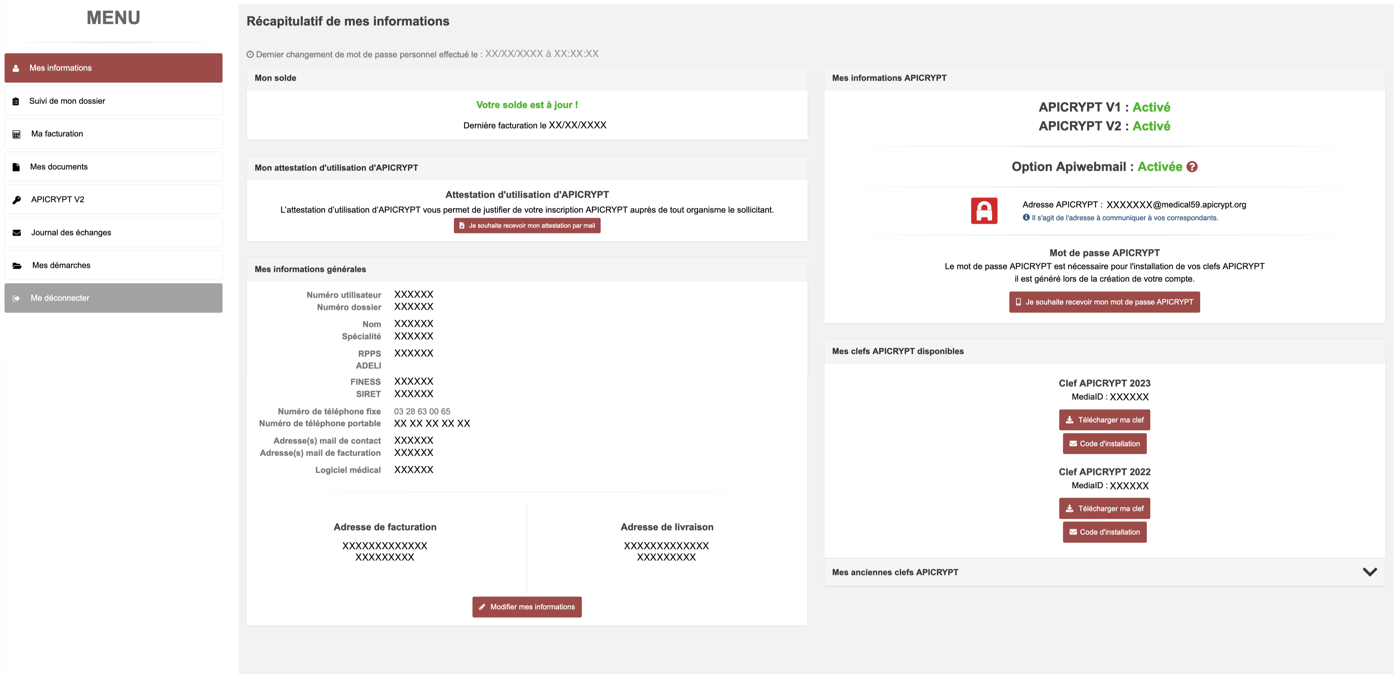Click Je souhaite recevoir mon mot de passe APICRYPT

pos(1104,302)
